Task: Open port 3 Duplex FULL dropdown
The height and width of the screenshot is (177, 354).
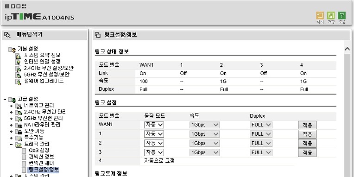Action: [x=261, y=152]
